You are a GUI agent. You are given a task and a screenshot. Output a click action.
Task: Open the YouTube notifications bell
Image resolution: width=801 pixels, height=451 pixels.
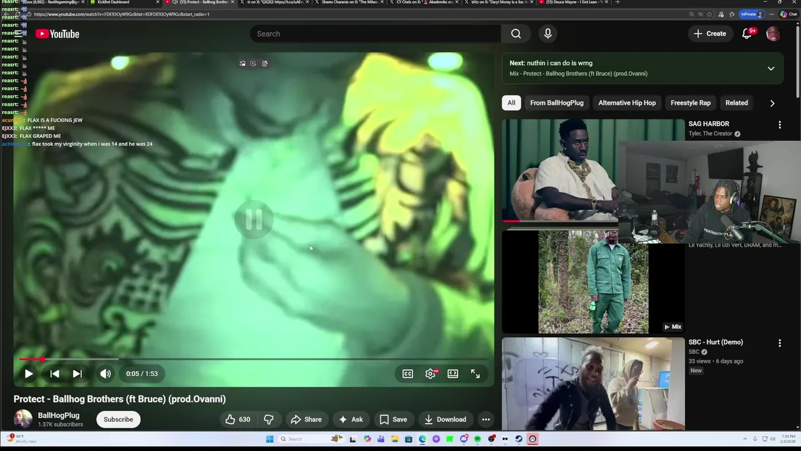click(x=747, y=34)
